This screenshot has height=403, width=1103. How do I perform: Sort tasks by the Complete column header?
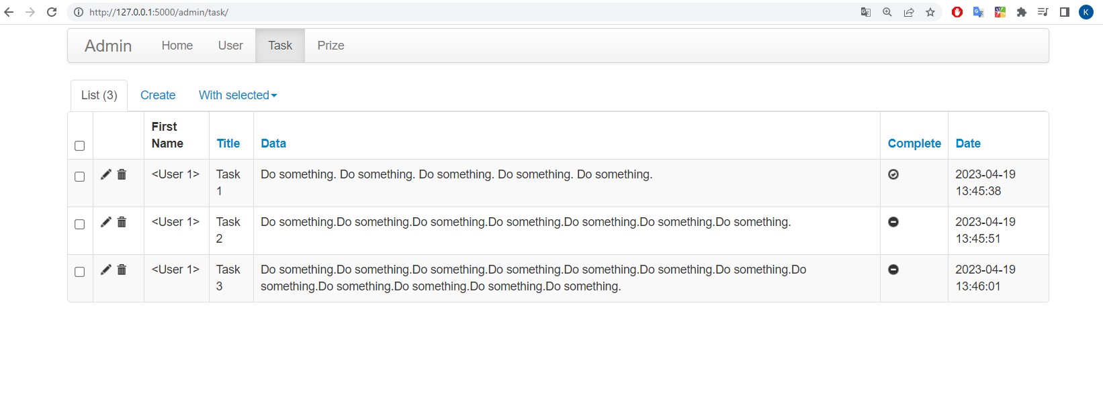tap(914, 143)
